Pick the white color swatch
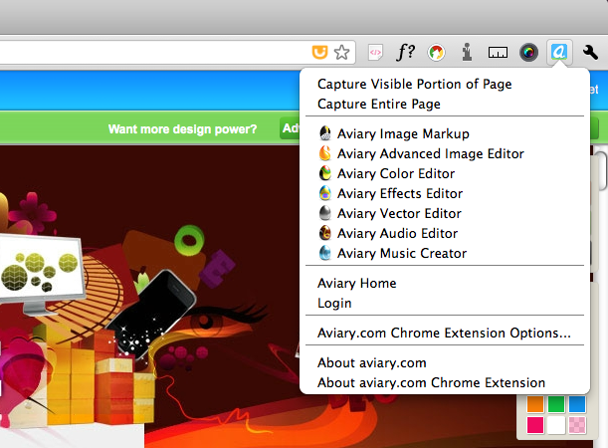The width and height of the screenshot is (608, 448). point(556,425)
